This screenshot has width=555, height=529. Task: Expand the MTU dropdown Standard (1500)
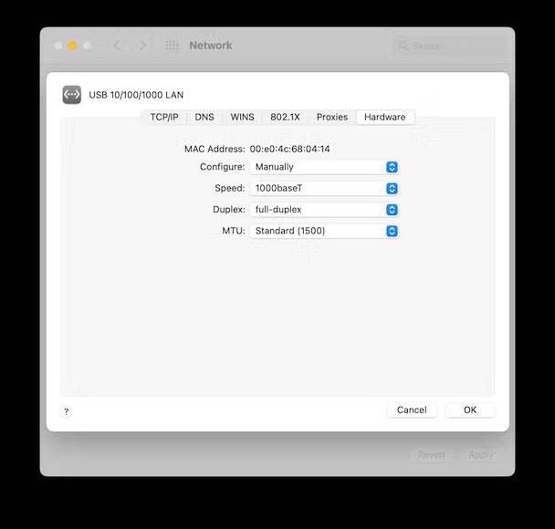pos(324,231)
